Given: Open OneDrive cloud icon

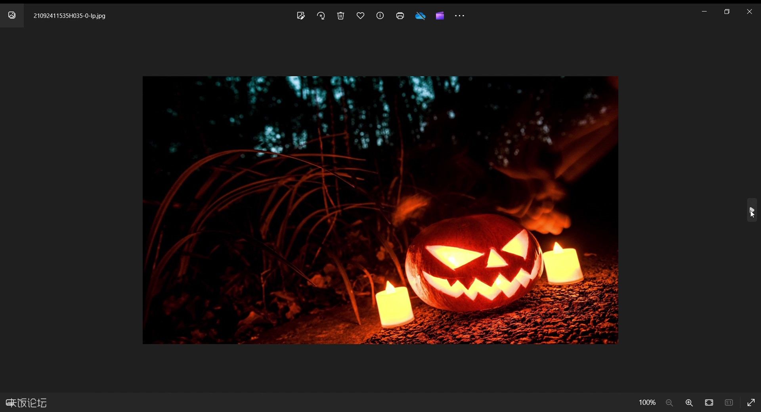Looking at the screenshot, I should (x=420, y=16).
